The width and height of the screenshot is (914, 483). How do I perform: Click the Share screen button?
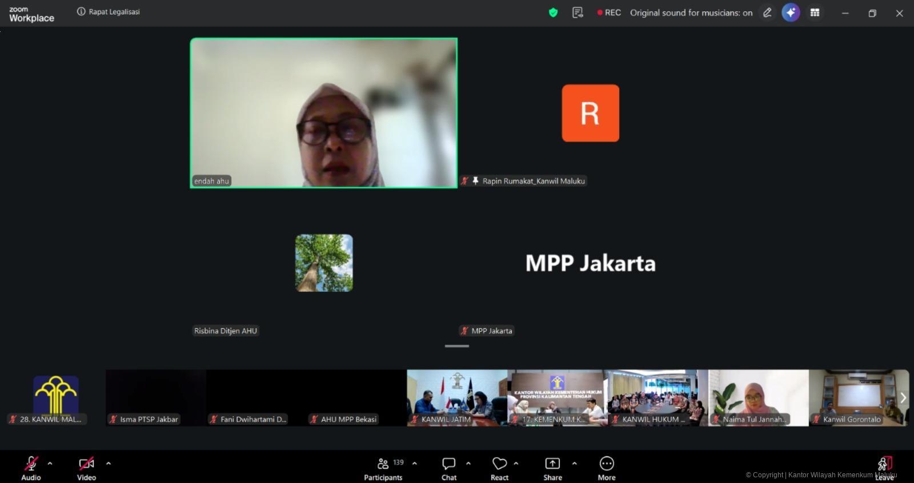[552, 467]
